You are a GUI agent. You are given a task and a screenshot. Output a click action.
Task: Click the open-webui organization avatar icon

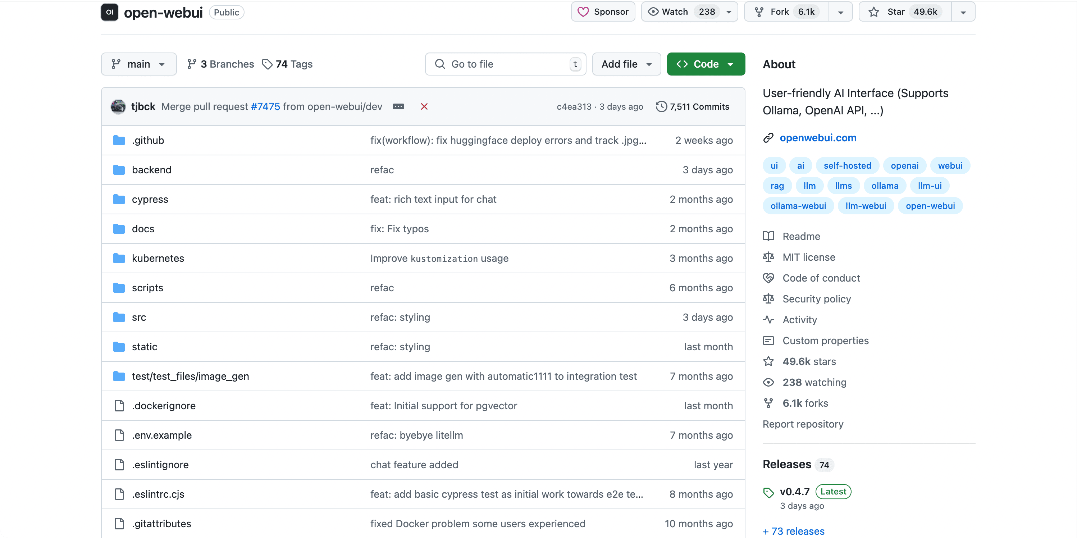coord(110,12)
